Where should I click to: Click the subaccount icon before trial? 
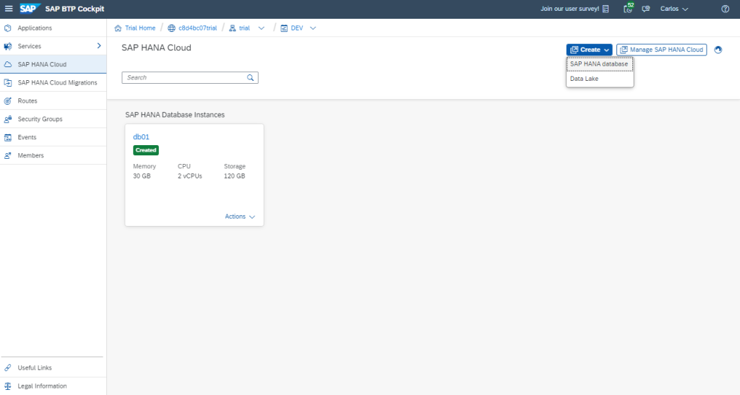point(232,28)
